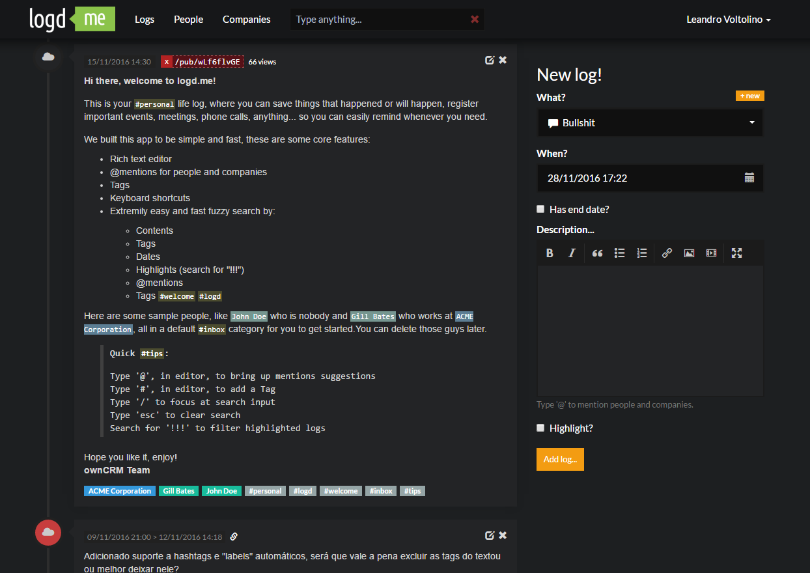The width and height of the screenshot is (810, 573).
Task: Open the What category dropdown
Action: pos(650,122)
